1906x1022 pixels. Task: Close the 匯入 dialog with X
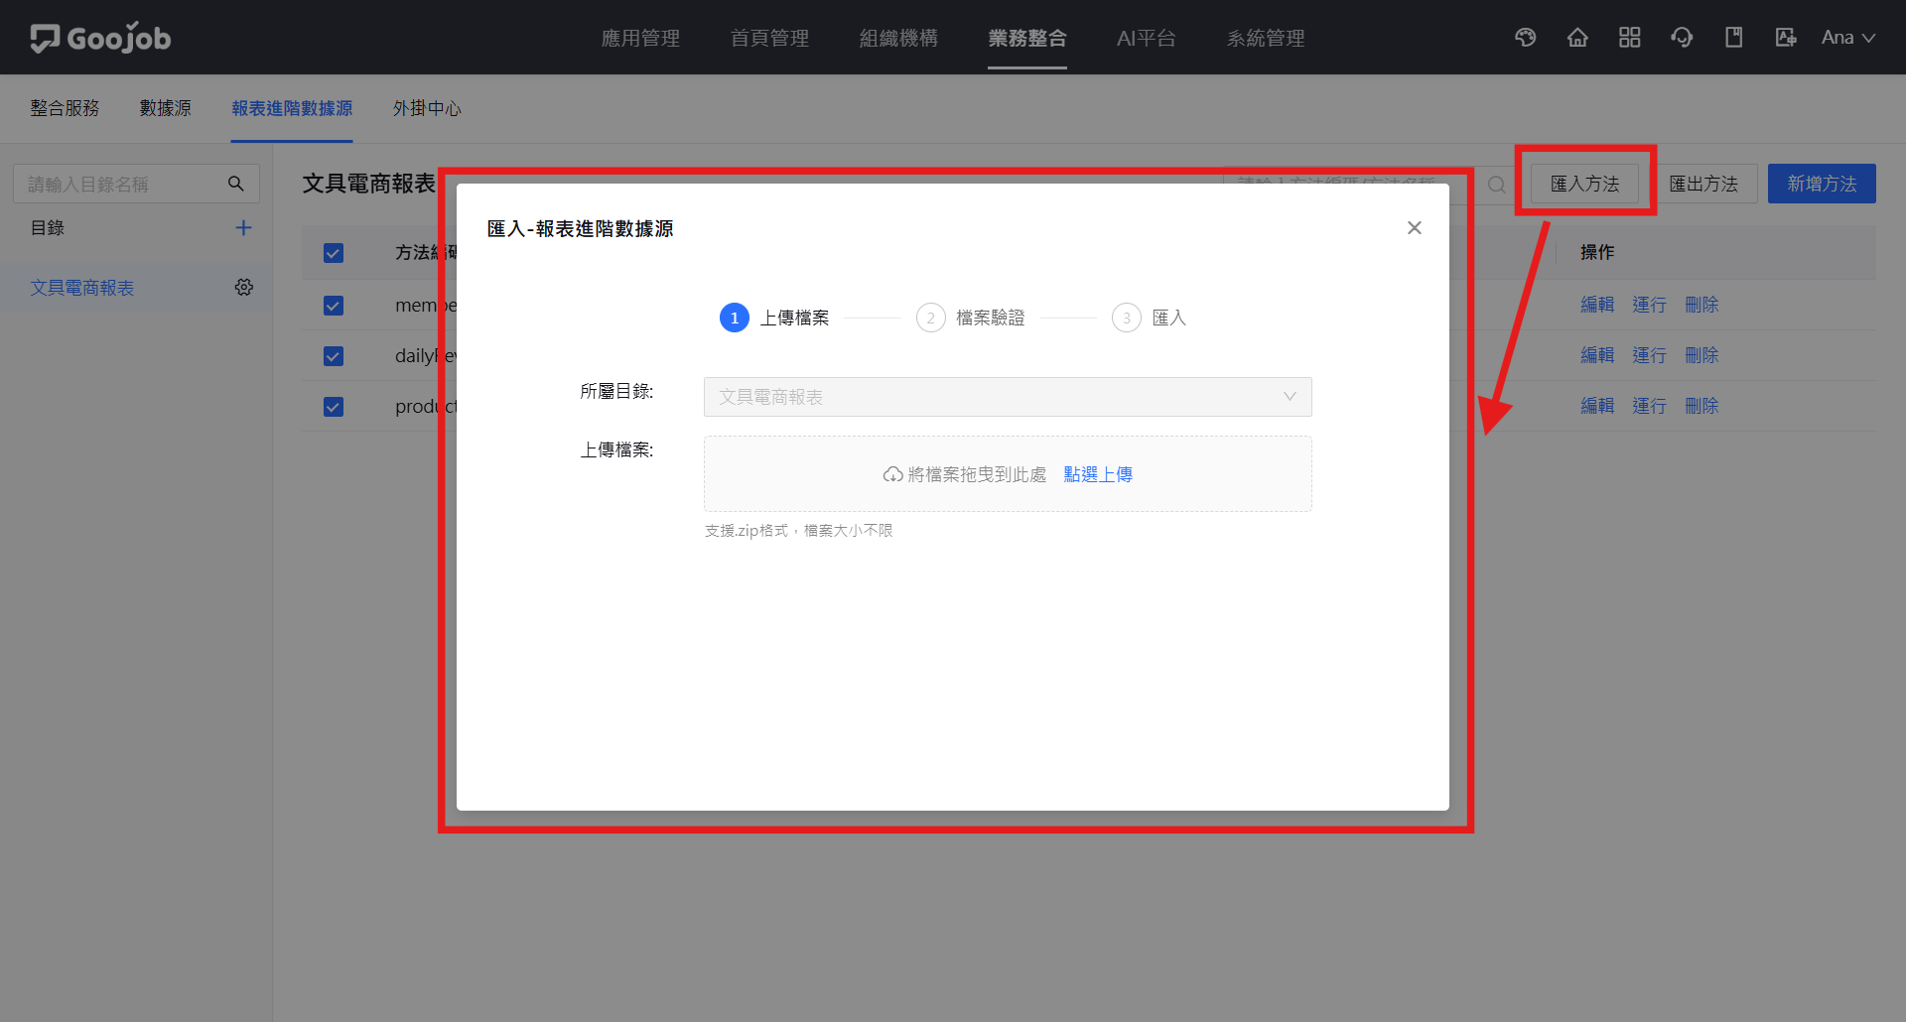(x=1415, y=228)
